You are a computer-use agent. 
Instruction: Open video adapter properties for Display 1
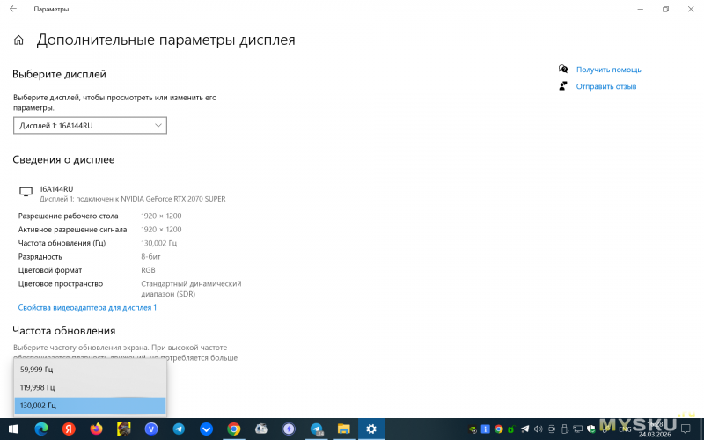(x=87, y=307)
